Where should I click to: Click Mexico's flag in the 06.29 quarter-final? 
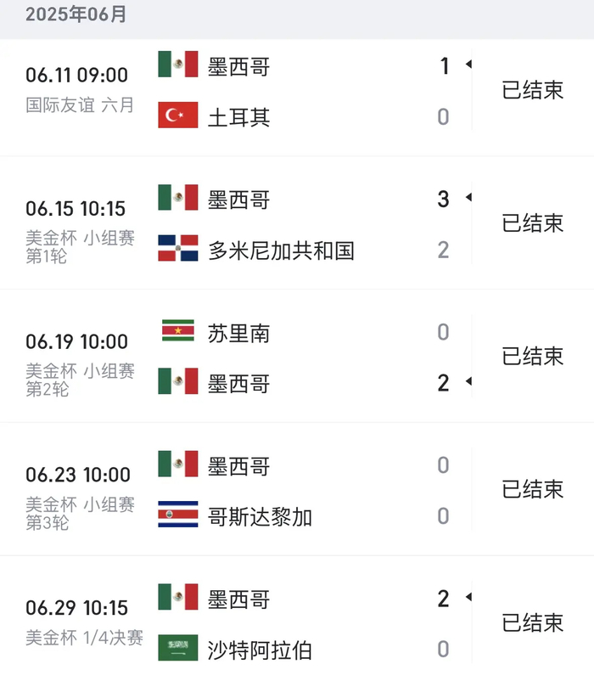click(178, 598)
